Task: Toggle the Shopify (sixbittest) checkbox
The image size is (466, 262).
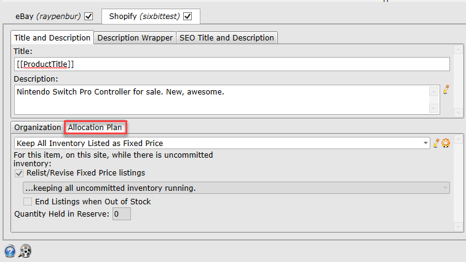Action: coord(188,17)
